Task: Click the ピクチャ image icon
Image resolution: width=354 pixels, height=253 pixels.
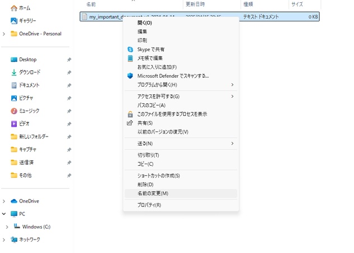Action: pyautogui.click(x=14, y=98)
